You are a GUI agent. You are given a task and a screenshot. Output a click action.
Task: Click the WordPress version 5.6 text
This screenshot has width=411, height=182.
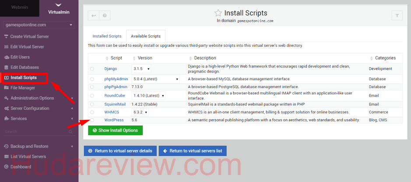pyautogui.click(x=134, y=120)
